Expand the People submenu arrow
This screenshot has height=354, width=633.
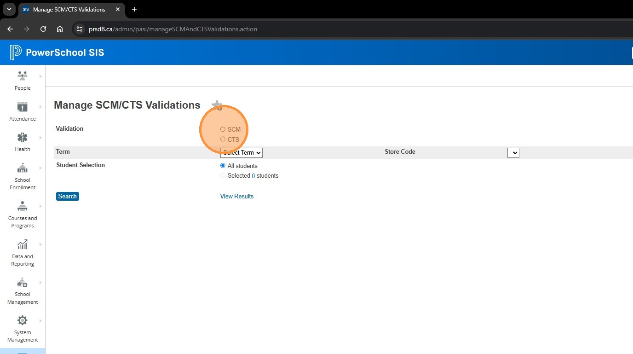pyautogui.click(x=40, y=76)
